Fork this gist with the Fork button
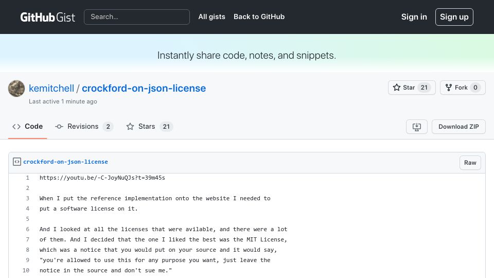Screen dimensions: 494x278 (463, 88)
